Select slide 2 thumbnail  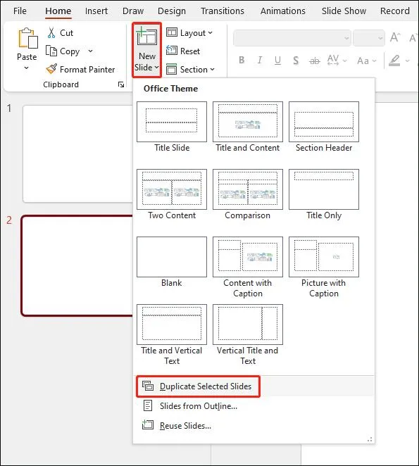click(x=77, y=265)
